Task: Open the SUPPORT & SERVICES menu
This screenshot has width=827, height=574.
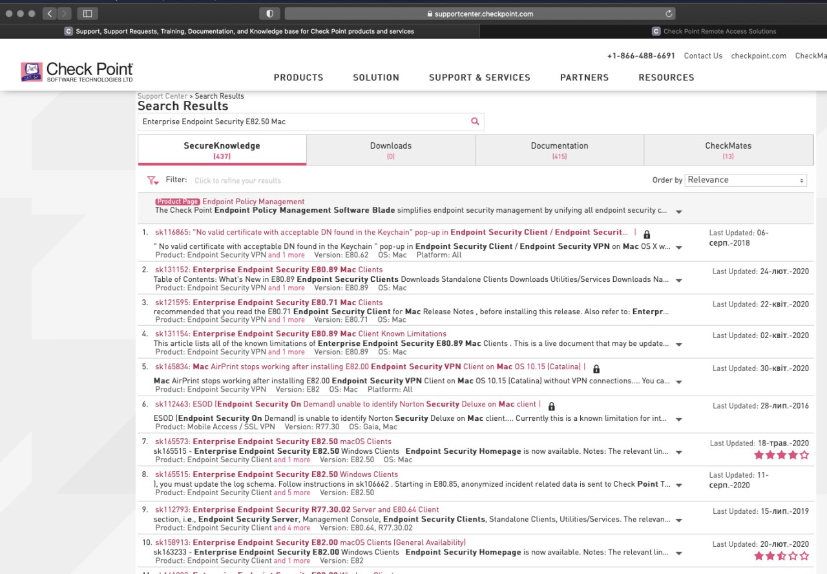Action: pos(479,78)
